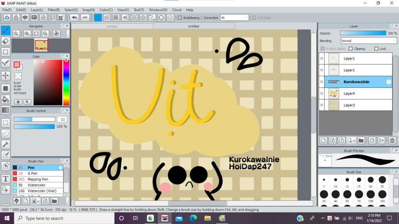399x224 pixels.
Task: Click the Redo arrow in toolbar
Action: (85, 17)
